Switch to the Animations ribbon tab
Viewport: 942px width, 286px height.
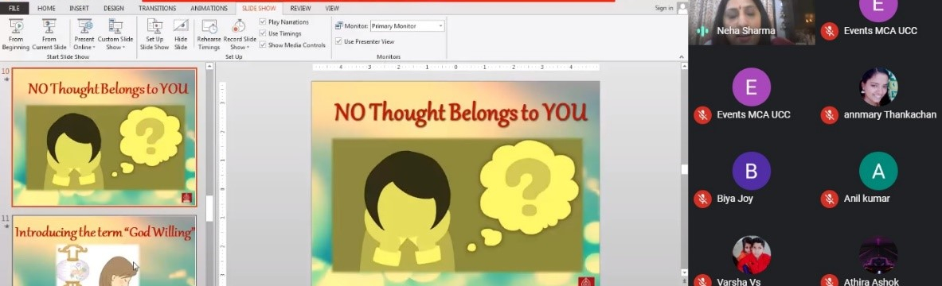209,9
